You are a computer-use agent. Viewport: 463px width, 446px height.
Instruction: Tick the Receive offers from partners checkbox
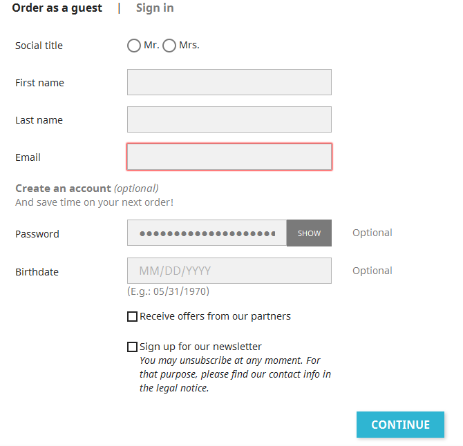coord(133,317)
